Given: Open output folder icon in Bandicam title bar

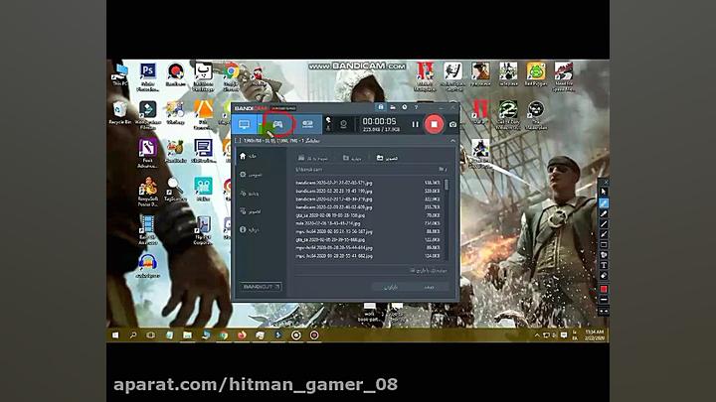Looking at the screenshot, I should tap(393, 107).
